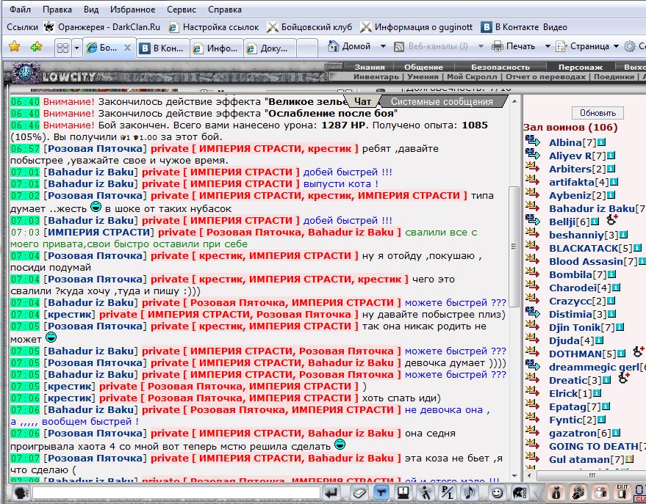This screenshot has height=504, width=646.
Task: Click the running figure icon
Action: point(425,492)
